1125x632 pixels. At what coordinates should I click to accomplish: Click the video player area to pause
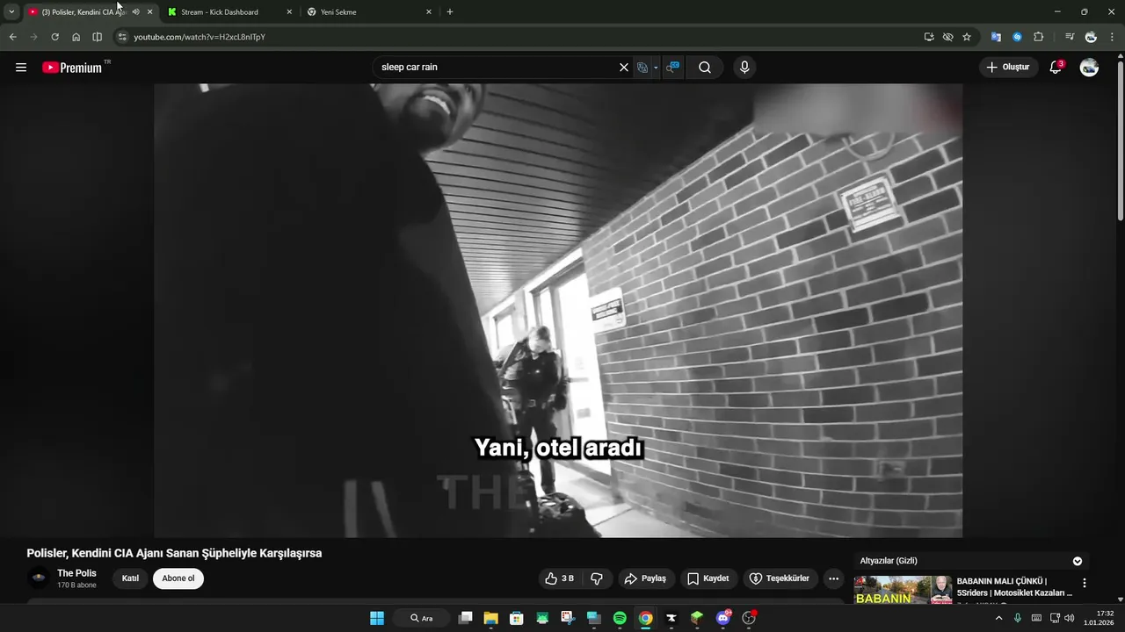point(558,311)
